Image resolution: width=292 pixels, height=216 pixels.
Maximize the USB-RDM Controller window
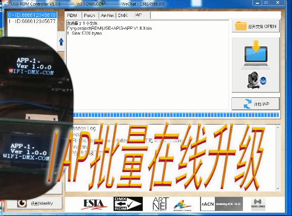[266, 3]
